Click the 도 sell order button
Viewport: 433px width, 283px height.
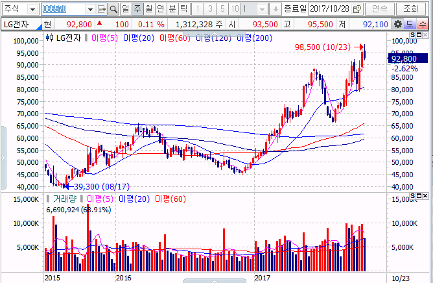[410, 25]
